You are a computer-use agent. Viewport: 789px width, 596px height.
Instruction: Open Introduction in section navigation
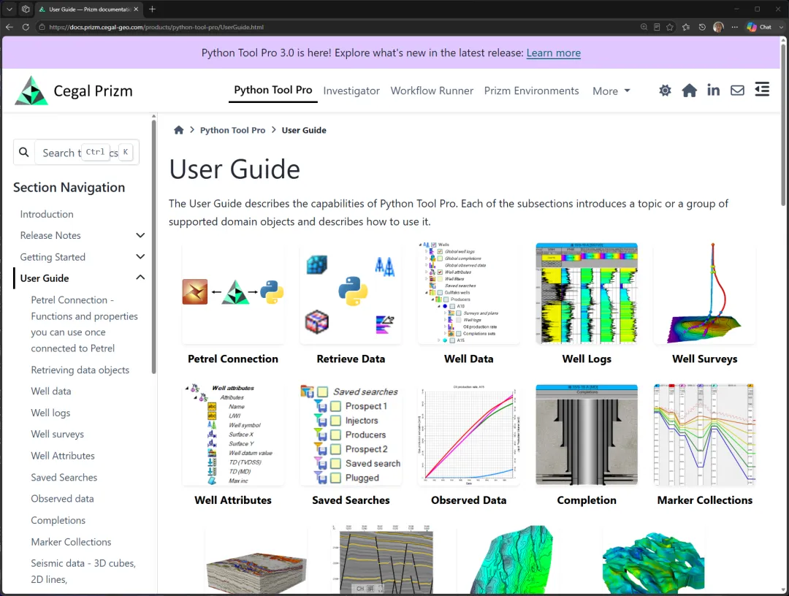47,214
